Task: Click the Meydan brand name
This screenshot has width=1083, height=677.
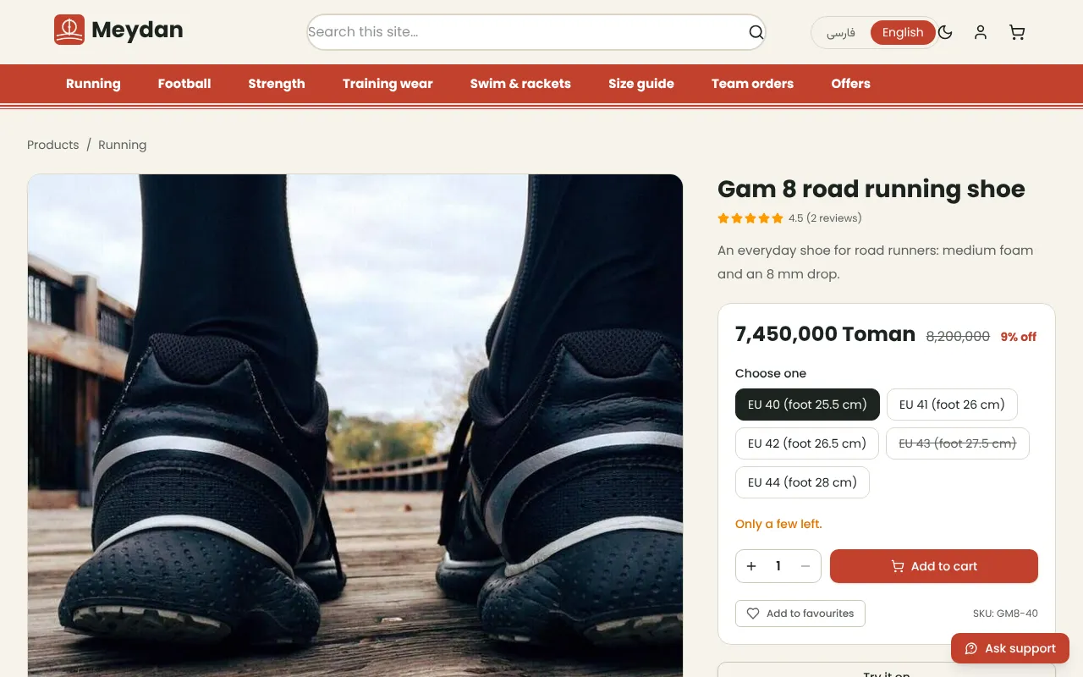Action: (137, 30)
